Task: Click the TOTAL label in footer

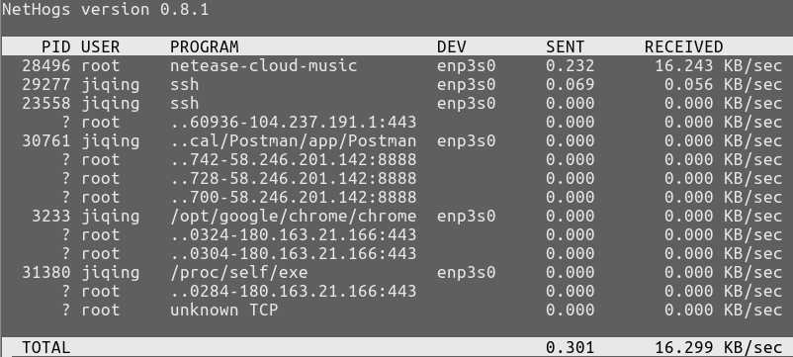Action: (x=46, y=348)
